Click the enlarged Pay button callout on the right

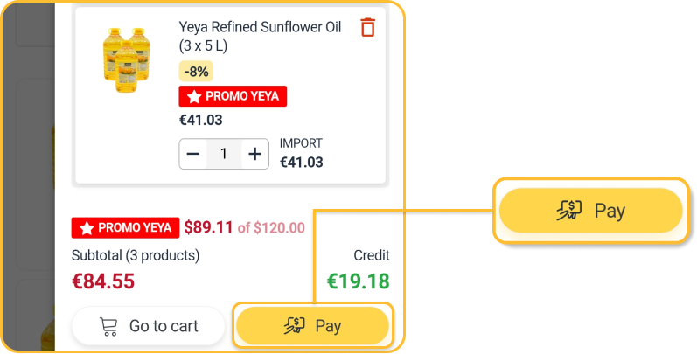(588, 211)
